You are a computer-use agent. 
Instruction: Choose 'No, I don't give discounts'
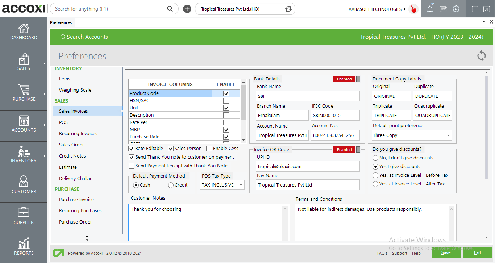click(x=375, y=158)
